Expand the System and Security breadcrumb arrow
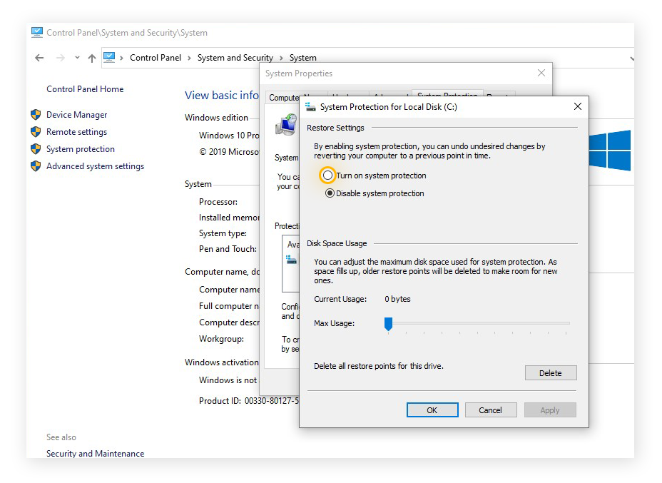The height and width of the screenshot is (483, 662). (281, 58)
